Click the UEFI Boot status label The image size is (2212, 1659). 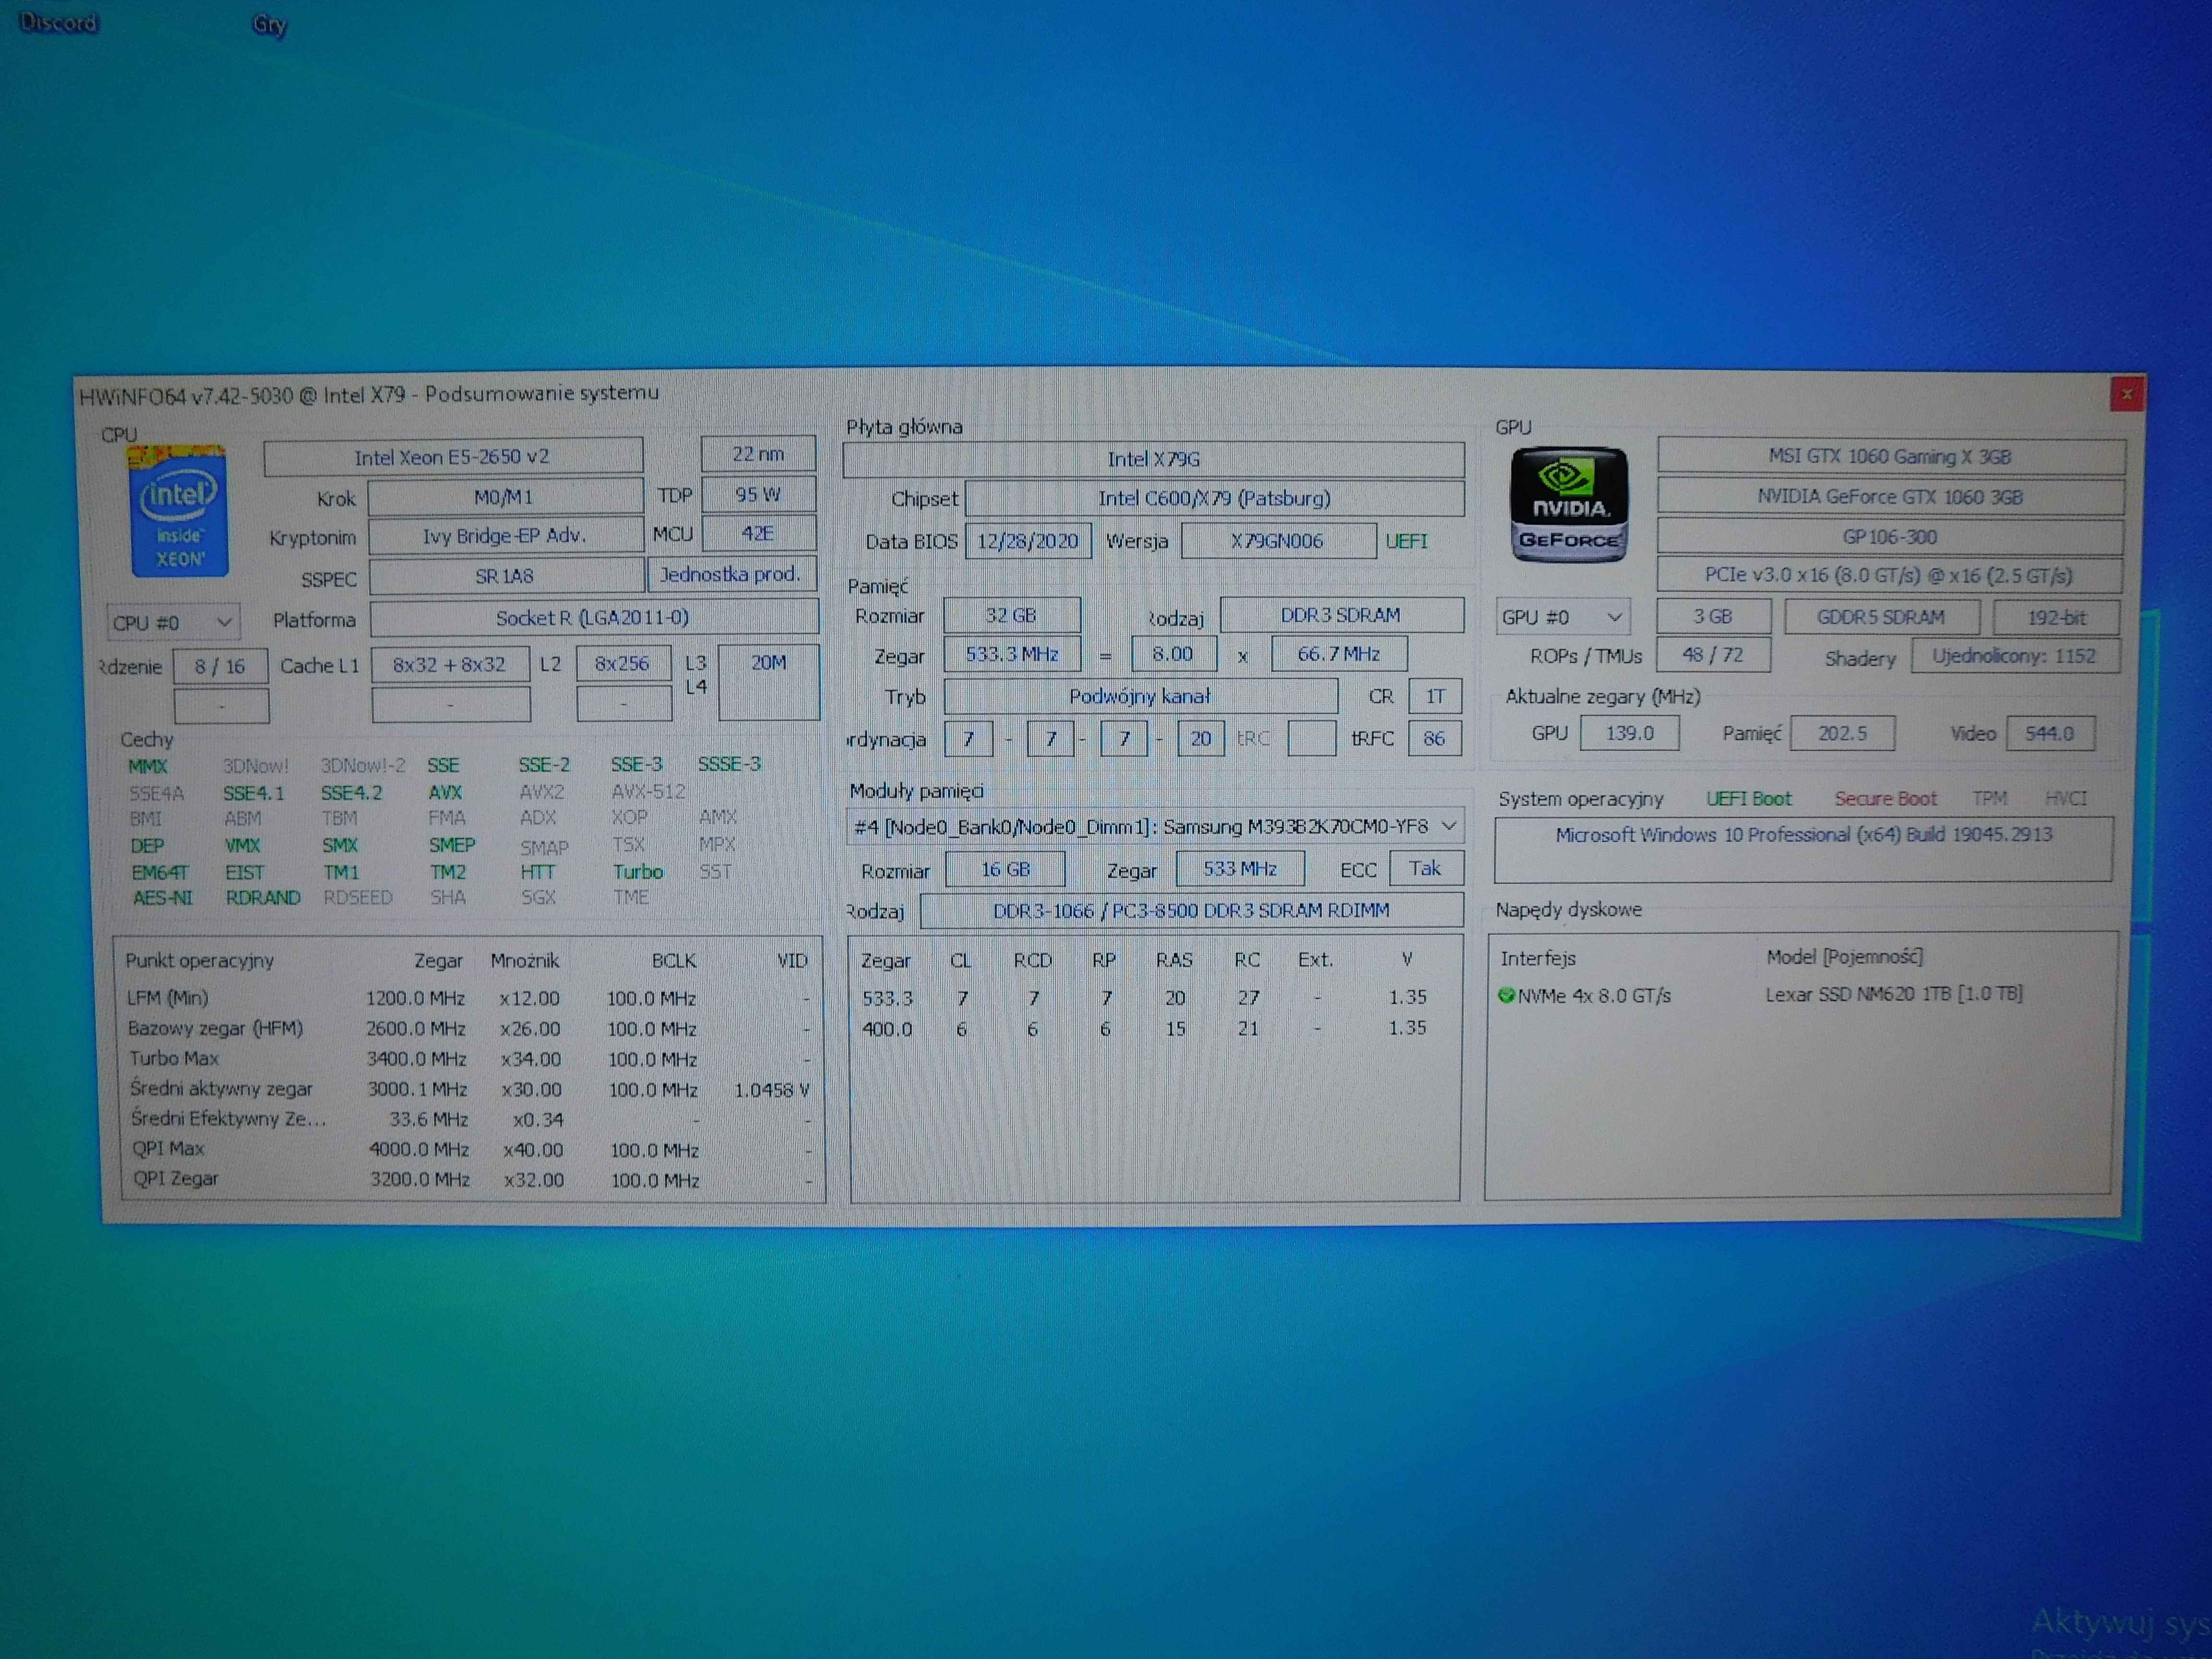(x=1749, y=798)
